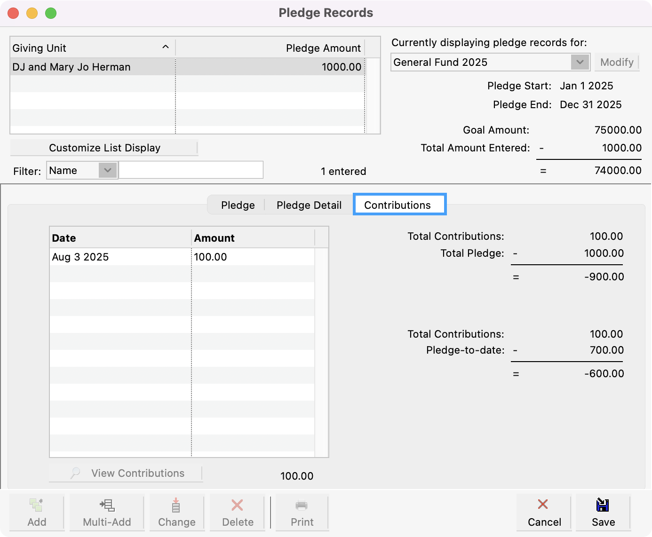Toggle the Giving Unit sort chevron
Viewport: 652px width, 537px height.
[x=166, y=47]
